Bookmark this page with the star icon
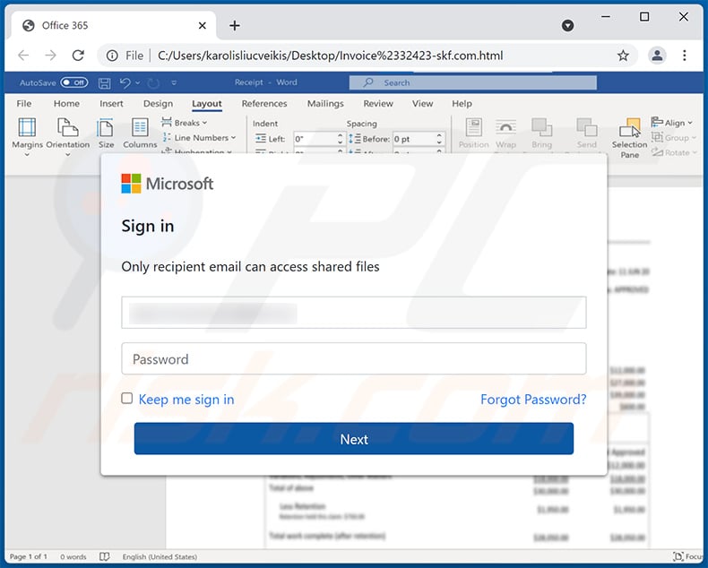This screenshot has height=568, width=708. click(x=623, y=56)
